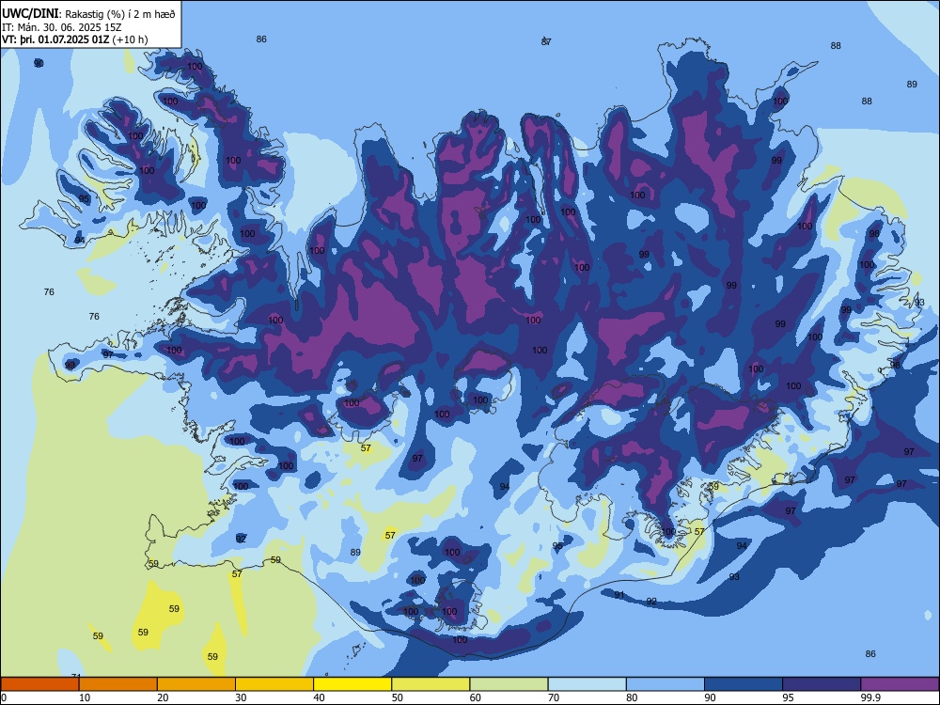The height and width of the screenshot is (705, 940).
Task: Click the 90-95 dark blue legend swatch
Action: [x=743, y=684]
